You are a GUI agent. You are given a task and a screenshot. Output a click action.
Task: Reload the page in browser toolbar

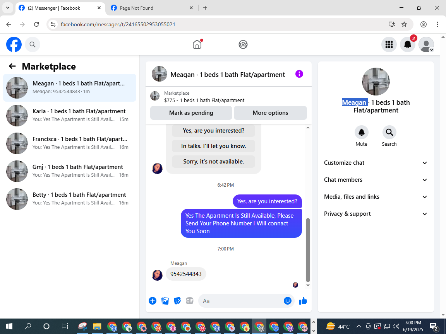36,24
